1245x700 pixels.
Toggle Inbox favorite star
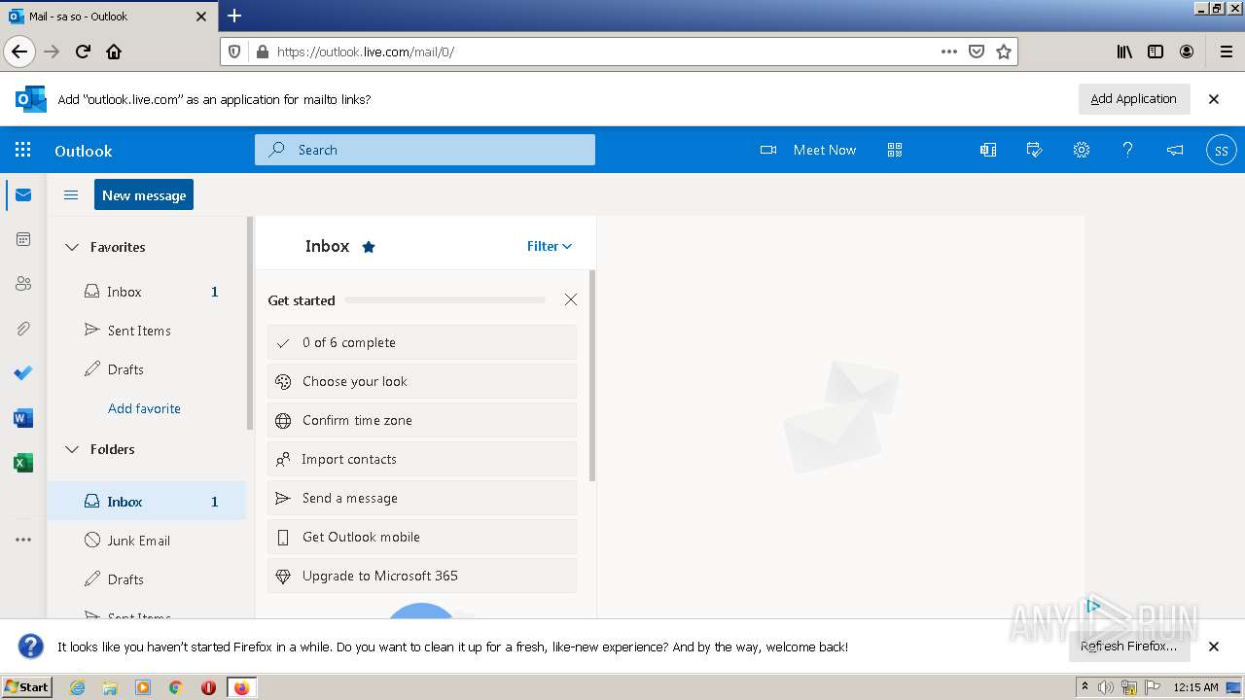click(369, 247)
